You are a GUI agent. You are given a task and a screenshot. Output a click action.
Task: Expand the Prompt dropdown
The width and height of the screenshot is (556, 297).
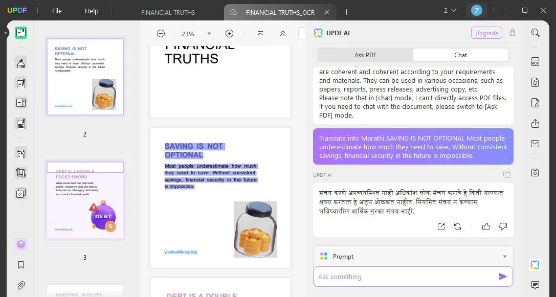coord(504,256)
